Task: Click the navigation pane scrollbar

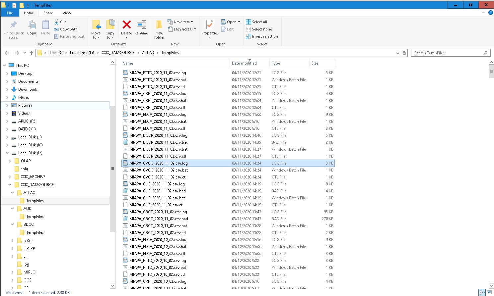Action: click(x=112, y=169)
